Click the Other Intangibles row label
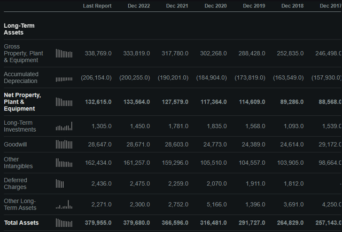Screen dimensions: 342x232 18,163
